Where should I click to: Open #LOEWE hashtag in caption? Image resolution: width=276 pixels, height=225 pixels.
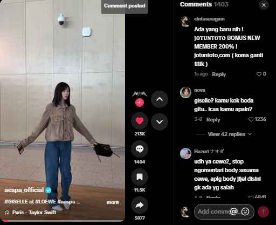46,202
